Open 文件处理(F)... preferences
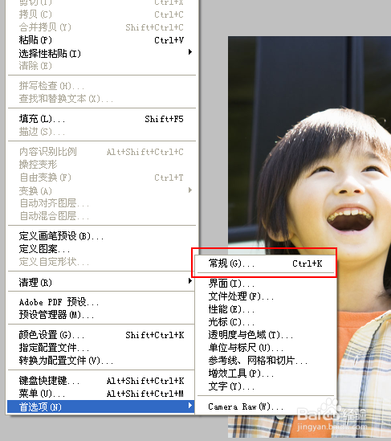The height and width of the screenshot is (441, 391). click(266, 296)
